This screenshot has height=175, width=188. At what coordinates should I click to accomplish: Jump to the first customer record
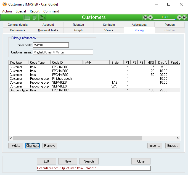pos(145,17)
